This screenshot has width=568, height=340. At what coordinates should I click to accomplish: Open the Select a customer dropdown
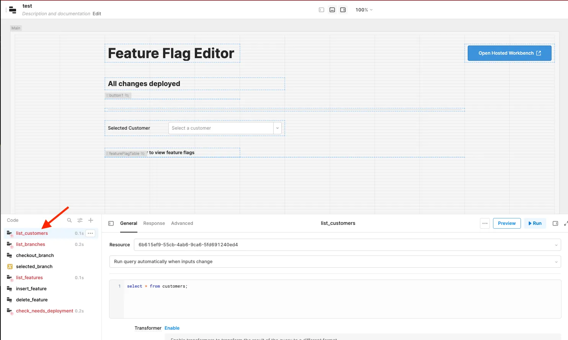(x=225, y=128)
